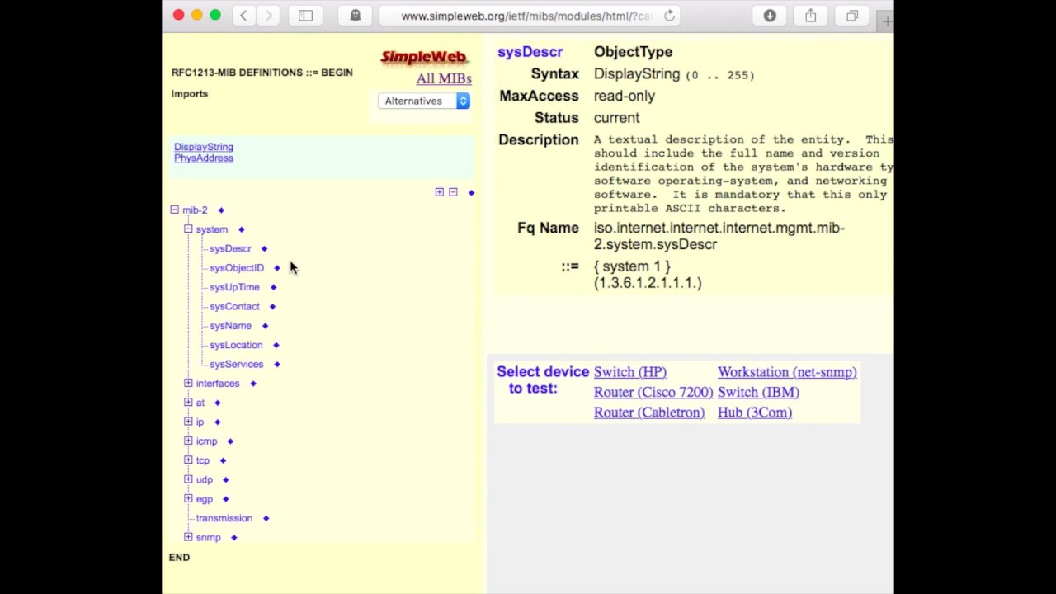This screenshot has height=594, width=1056.
Task: Select transmission in the MIB tree
Action: 224,518
